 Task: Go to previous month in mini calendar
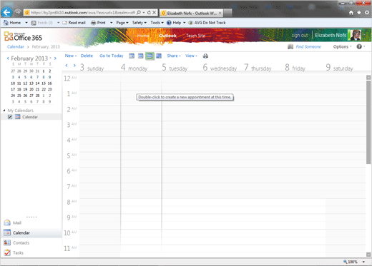coord(8,58)
